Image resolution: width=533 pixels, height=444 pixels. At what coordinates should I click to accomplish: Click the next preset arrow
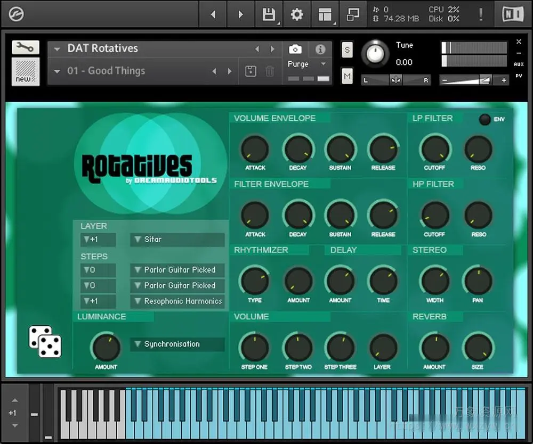[x=273, y=48]
